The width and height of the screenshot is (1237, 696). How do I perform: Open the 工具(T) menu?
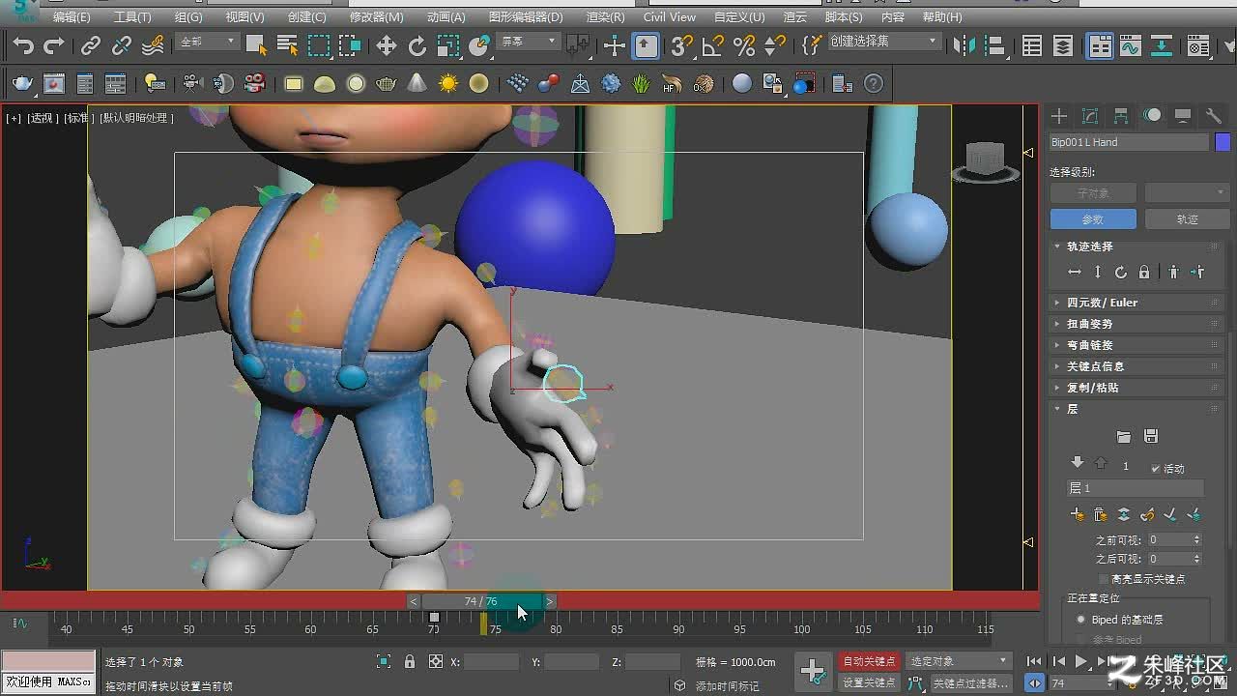pos(132,16)
